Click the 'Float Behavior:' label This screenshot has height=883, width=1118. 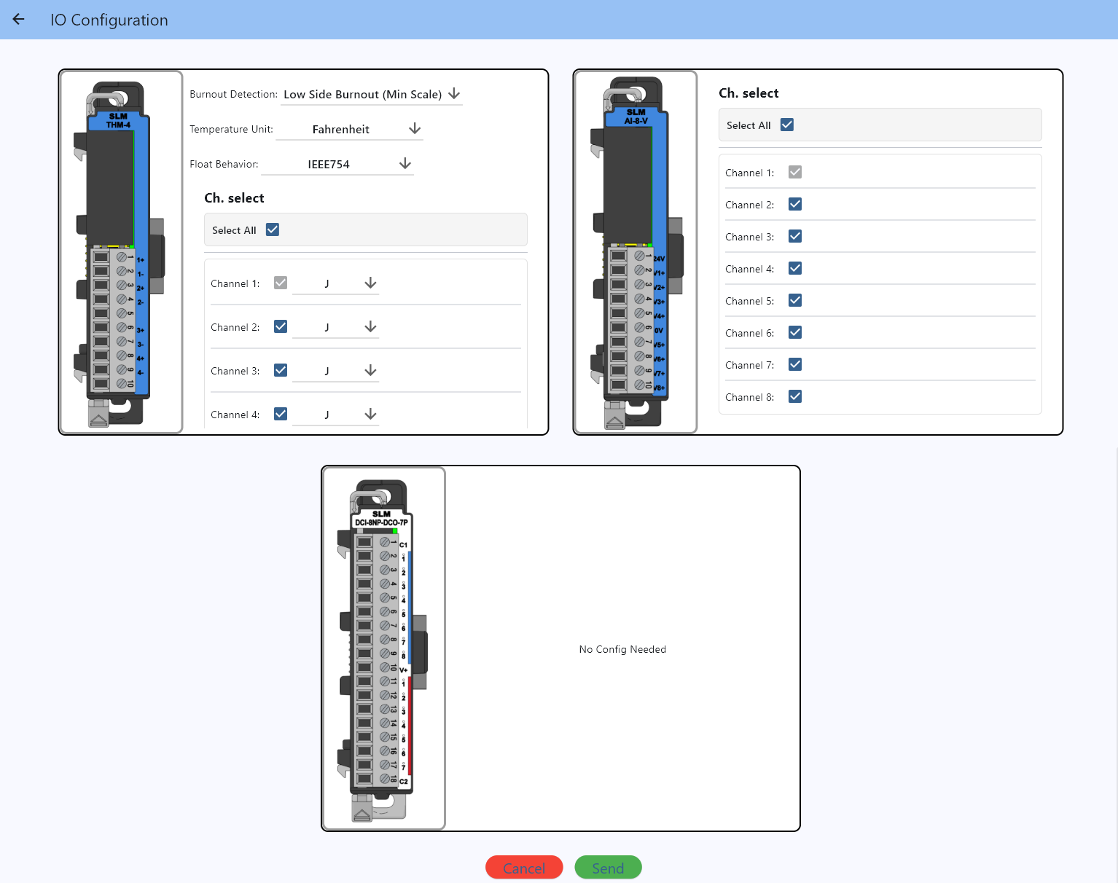tap(224, 164)
